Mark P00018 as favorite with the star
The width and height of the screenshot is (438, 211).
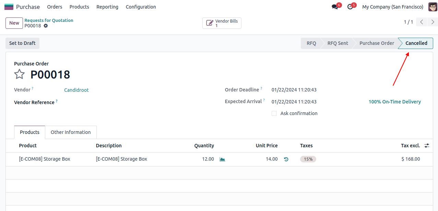(20, 74)
